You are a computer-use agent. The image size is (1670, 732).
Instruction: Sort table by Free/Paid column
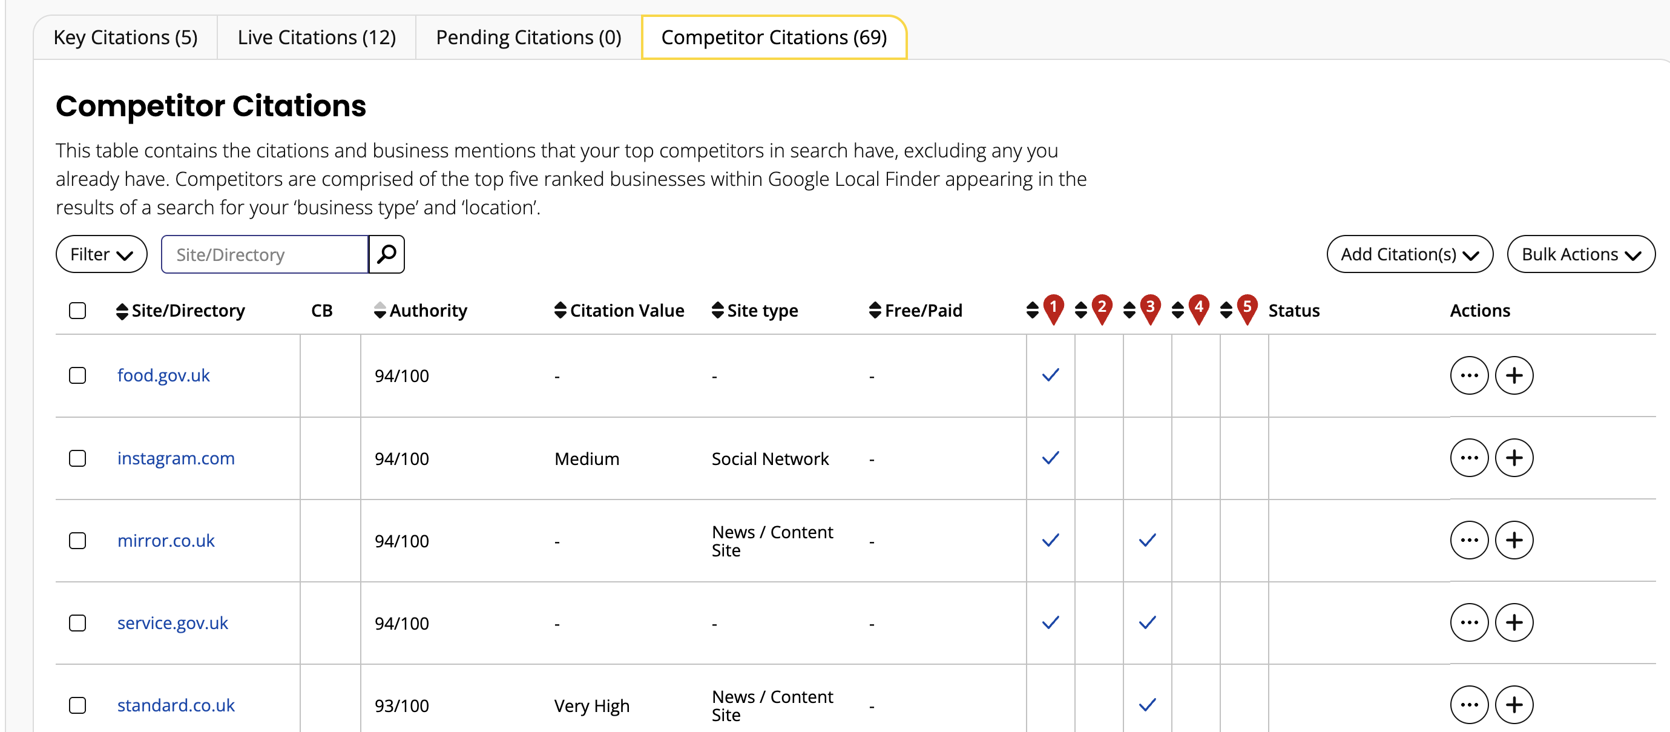(915, 311)
